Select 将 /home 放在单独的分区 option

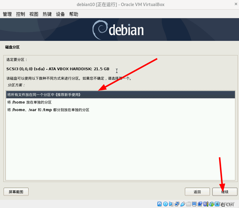click(121, 102)
